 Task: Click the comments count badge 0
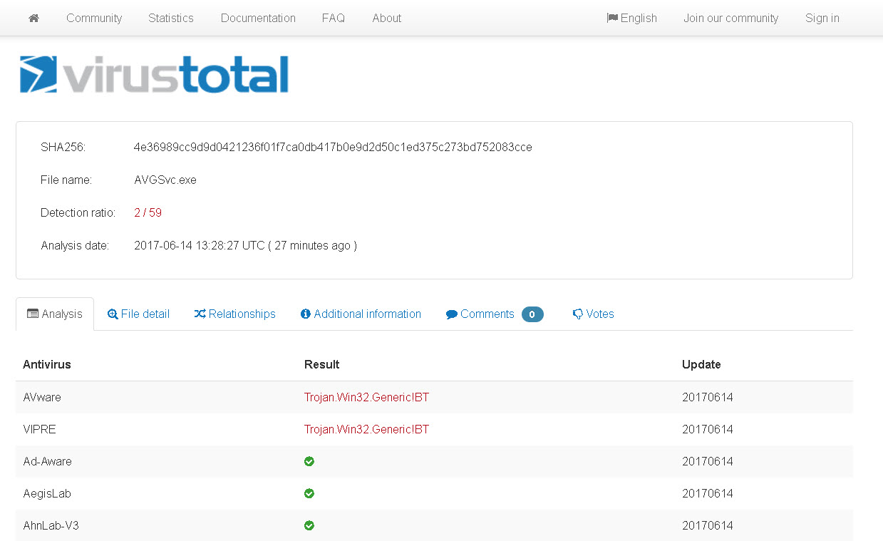point(532,314)
